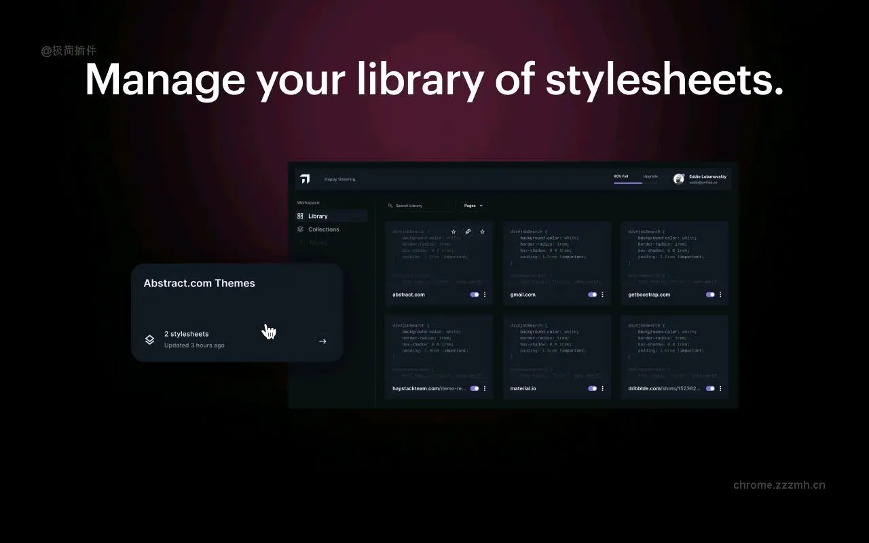The width and height of the screenshot is (869, 543).
Task: Open the three-dot menu on the dribbble.com card
Action: coord(720,388)
